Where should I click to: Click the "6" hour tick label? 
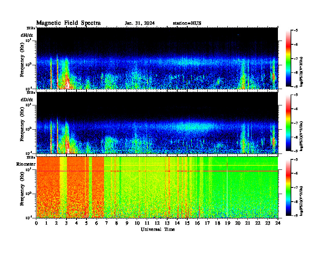click(97, 223)
